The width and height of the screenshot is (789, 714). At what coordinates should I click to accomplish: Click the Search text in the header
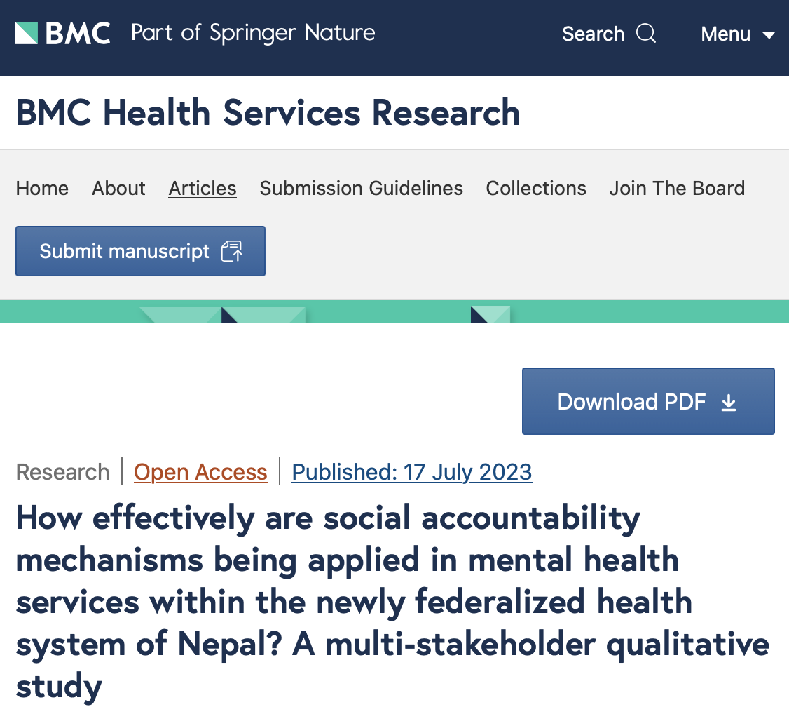click(x=593, y=34)
